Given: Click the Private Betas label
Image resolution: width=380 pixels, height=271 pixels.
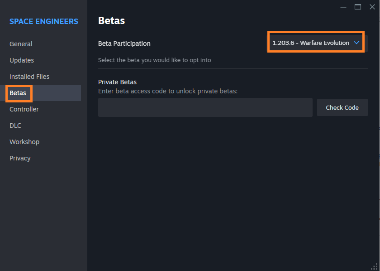Looking at the screenshot, I should click(117, 82).
